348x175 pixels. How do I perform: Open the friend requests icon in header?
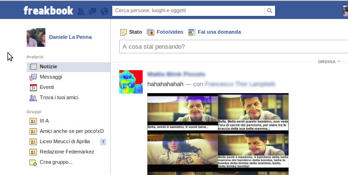(81, 11)
